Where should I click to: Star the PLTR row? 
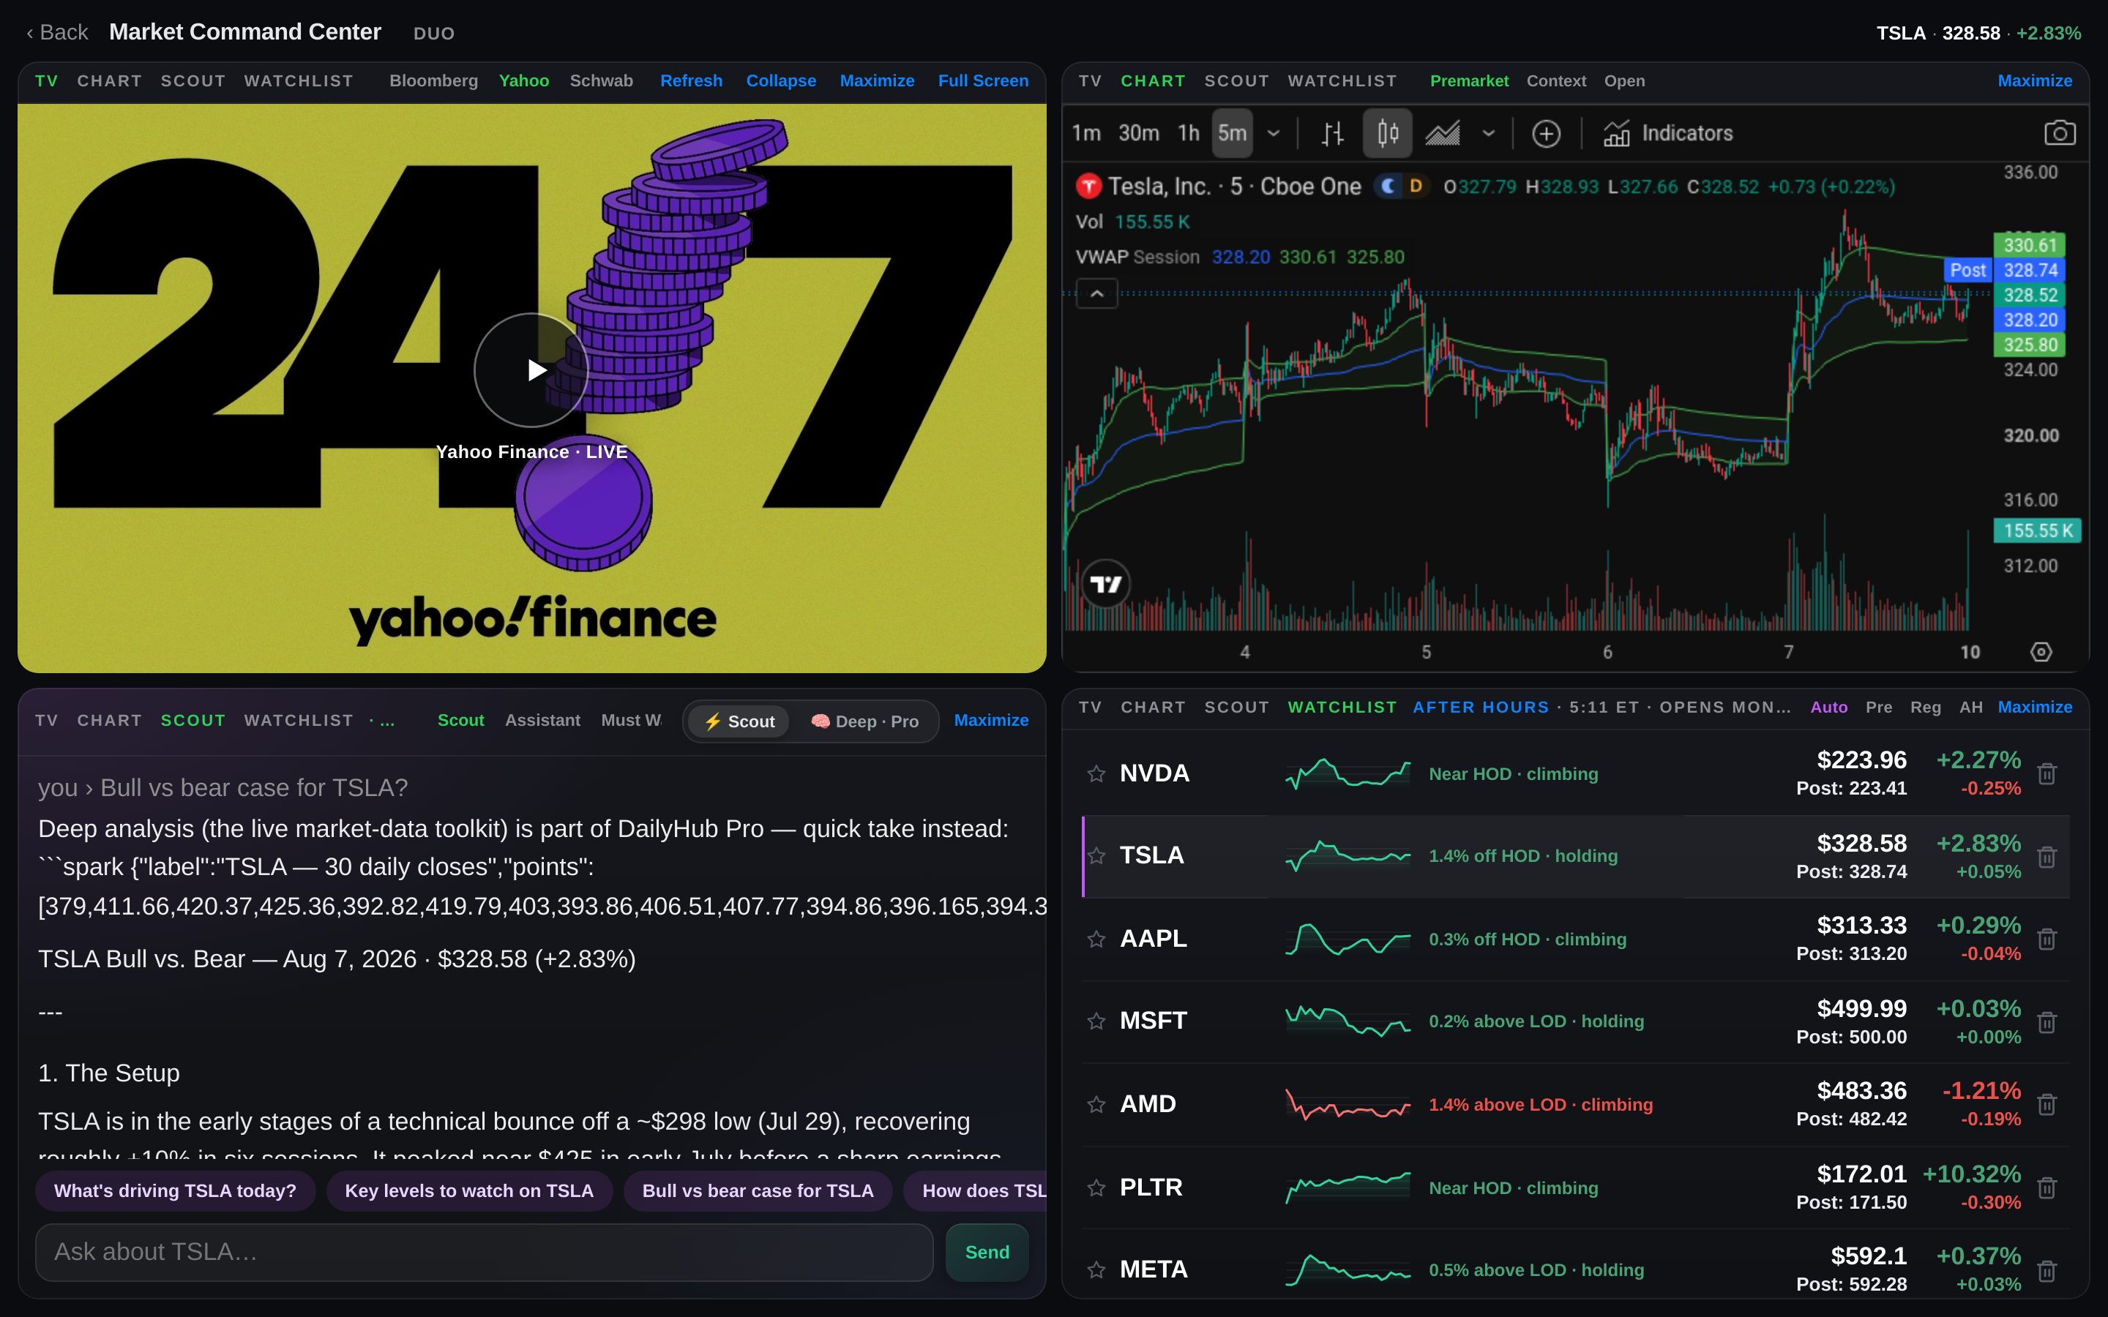click(x=1096, y=1188)
